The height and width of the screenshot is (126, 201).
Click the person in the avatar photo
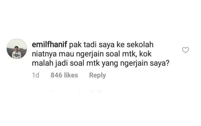(x=16, y=52)
